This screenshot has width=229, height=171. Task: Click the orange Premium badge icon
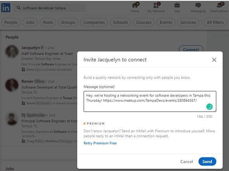tap(85, 124)
